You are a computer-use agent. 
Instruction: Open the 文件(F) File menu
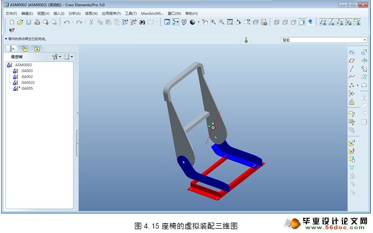tap(11, 14)
